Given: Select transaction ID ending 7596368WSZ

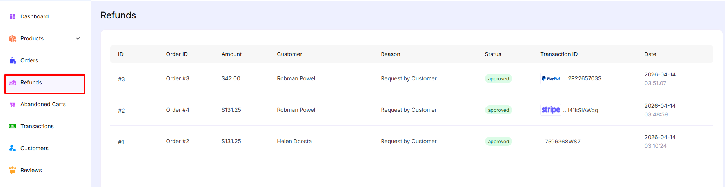Looking at the screenshot, I should (x=560, y=142).
